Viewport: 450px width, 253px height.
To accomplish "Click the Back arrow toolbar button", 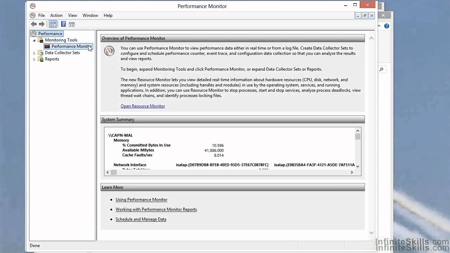I will click(x=34, y=24).
